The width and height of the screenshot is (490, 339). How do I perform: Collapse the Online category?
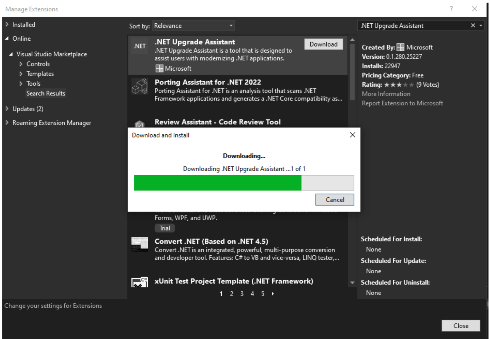click(7, 39)
